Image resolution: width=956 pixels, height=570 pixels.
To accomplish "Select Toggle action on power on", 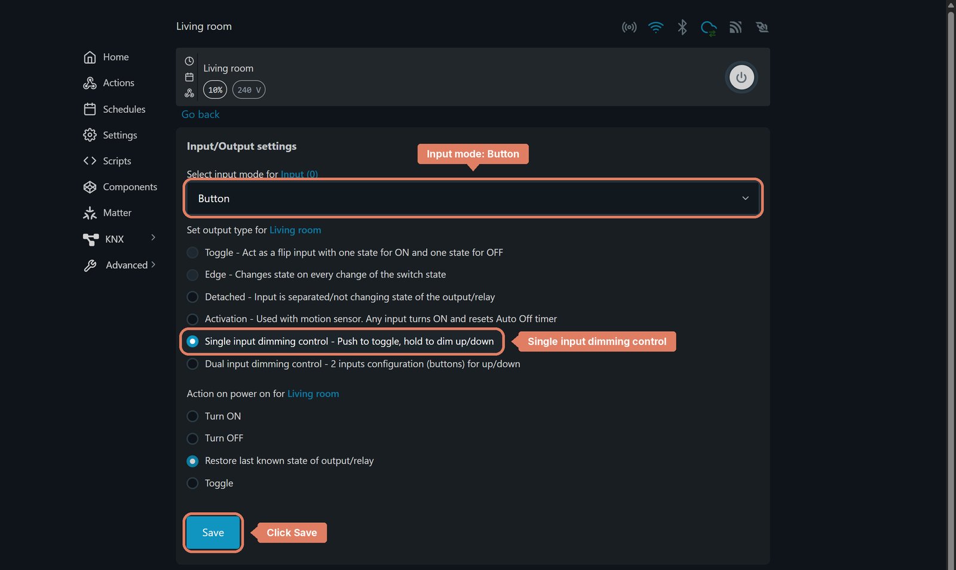I will pyautogui.click(x=192, y=483).
